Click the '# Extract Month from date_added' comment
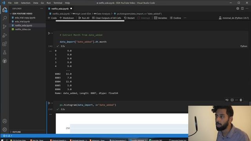This screenshot has width=251, height=141. [x=81, y=35]
